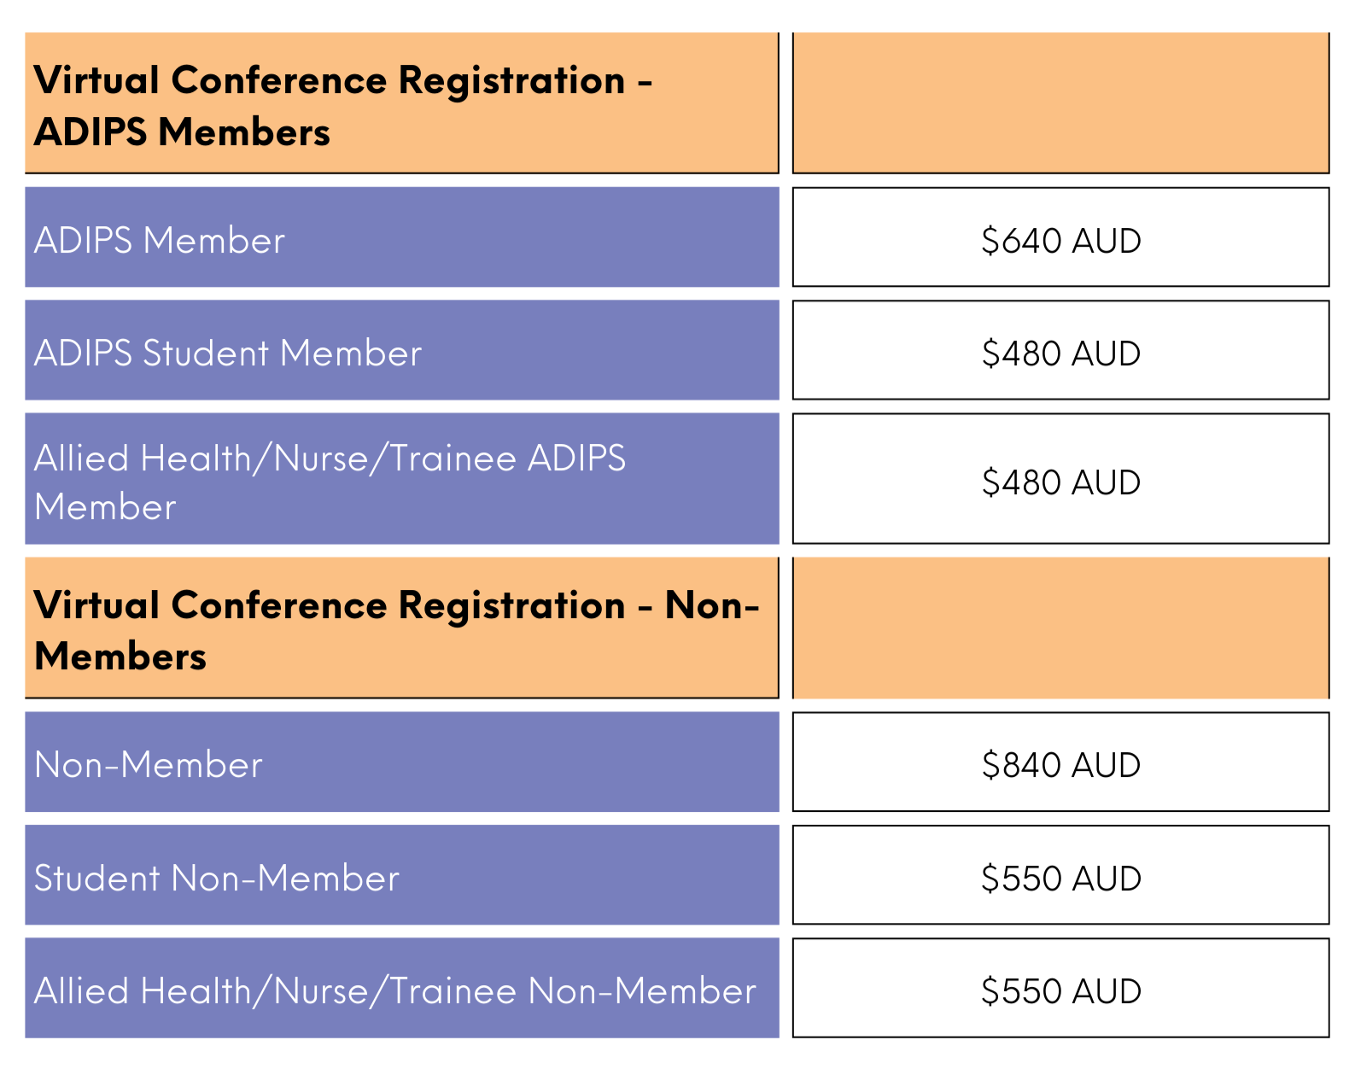Click the ADIPS Student Member $480 AUD price
This screenshot has width=1355, height=1086.
[1060, 353]
